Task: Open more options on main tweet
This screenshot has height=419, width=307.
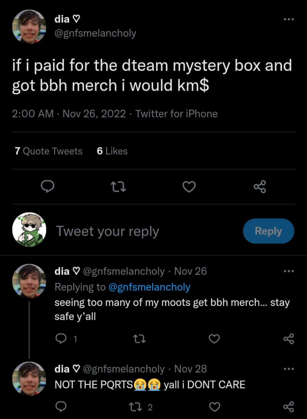Action: click(x=289, y=19)
